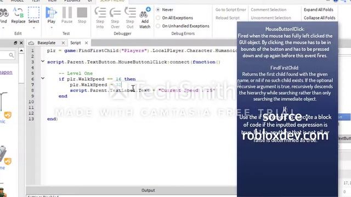Click the "end)" text on line 13

pyautogui.click(x=53, y=119)
